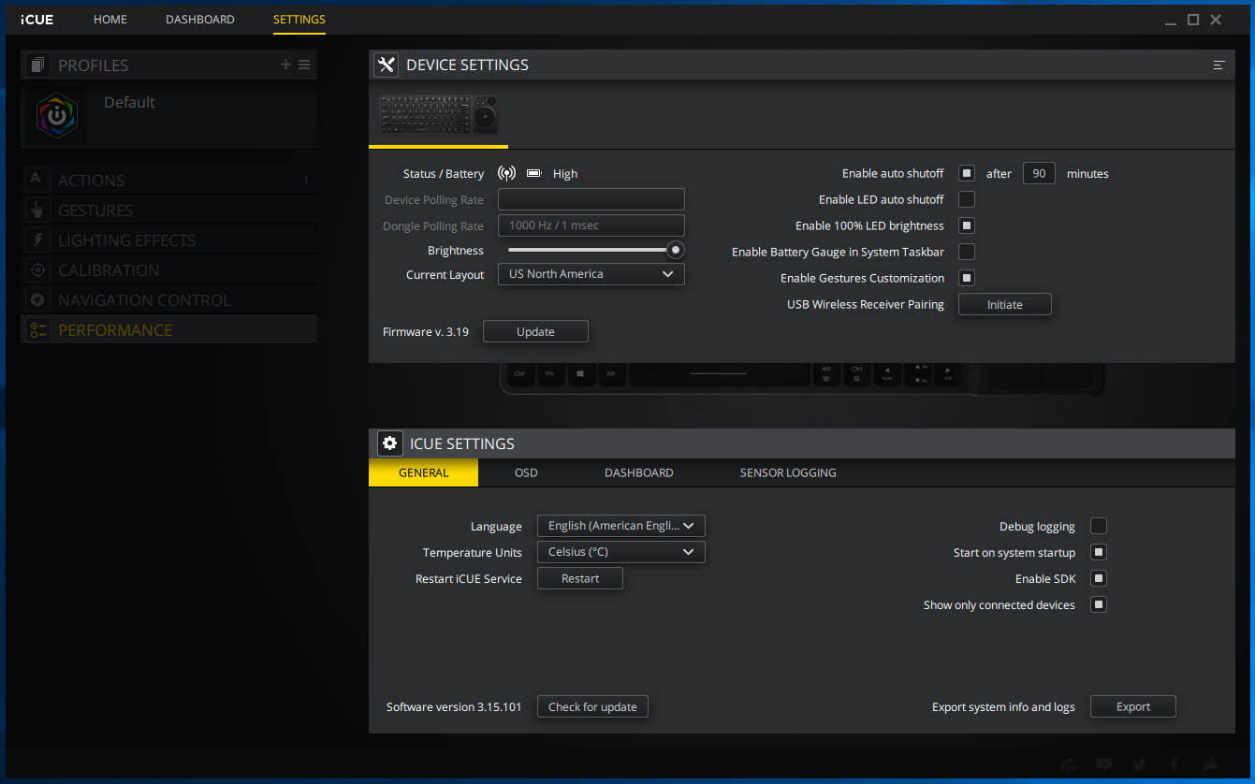Open the Gestures hand icon
1255x784 pixels.
click(36, 210)
